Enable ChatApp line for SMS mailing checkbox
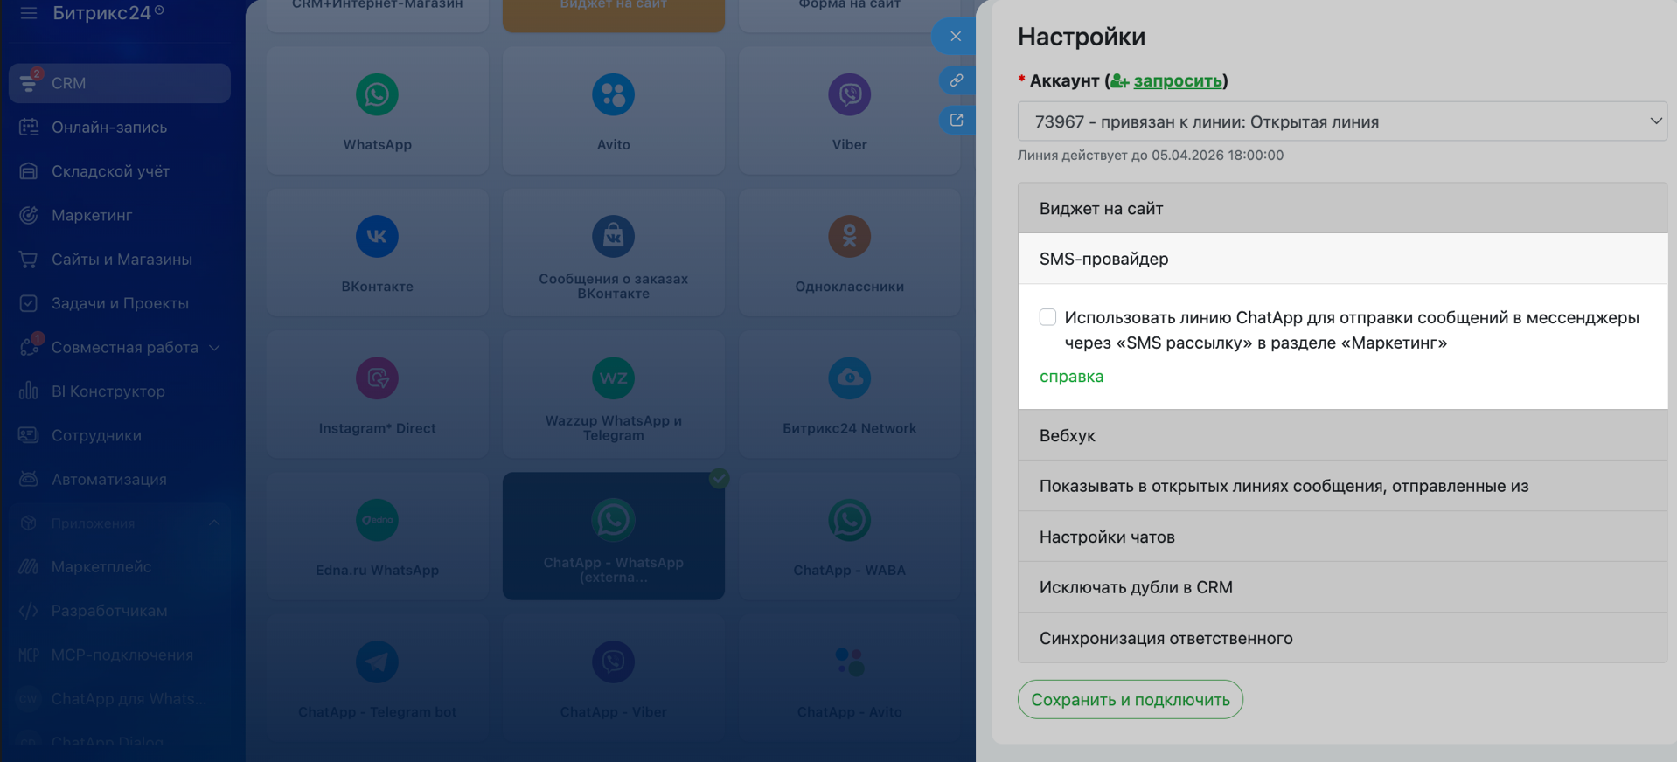The height and width of the screenshot is (762, 1677). (x=1047, y=317)
